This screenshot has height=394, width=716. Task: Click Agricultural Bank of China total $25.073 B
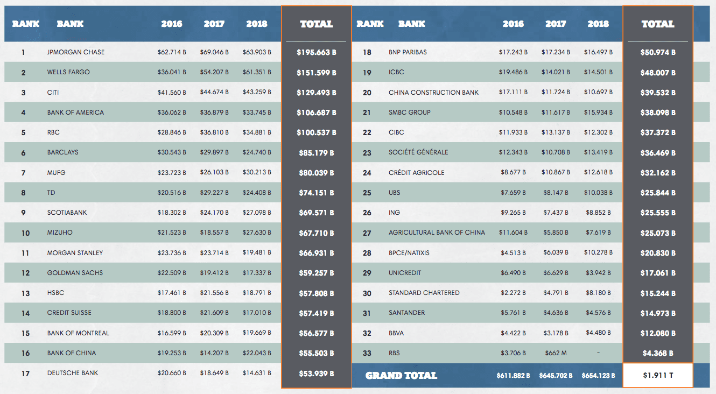tap(658, 233)
